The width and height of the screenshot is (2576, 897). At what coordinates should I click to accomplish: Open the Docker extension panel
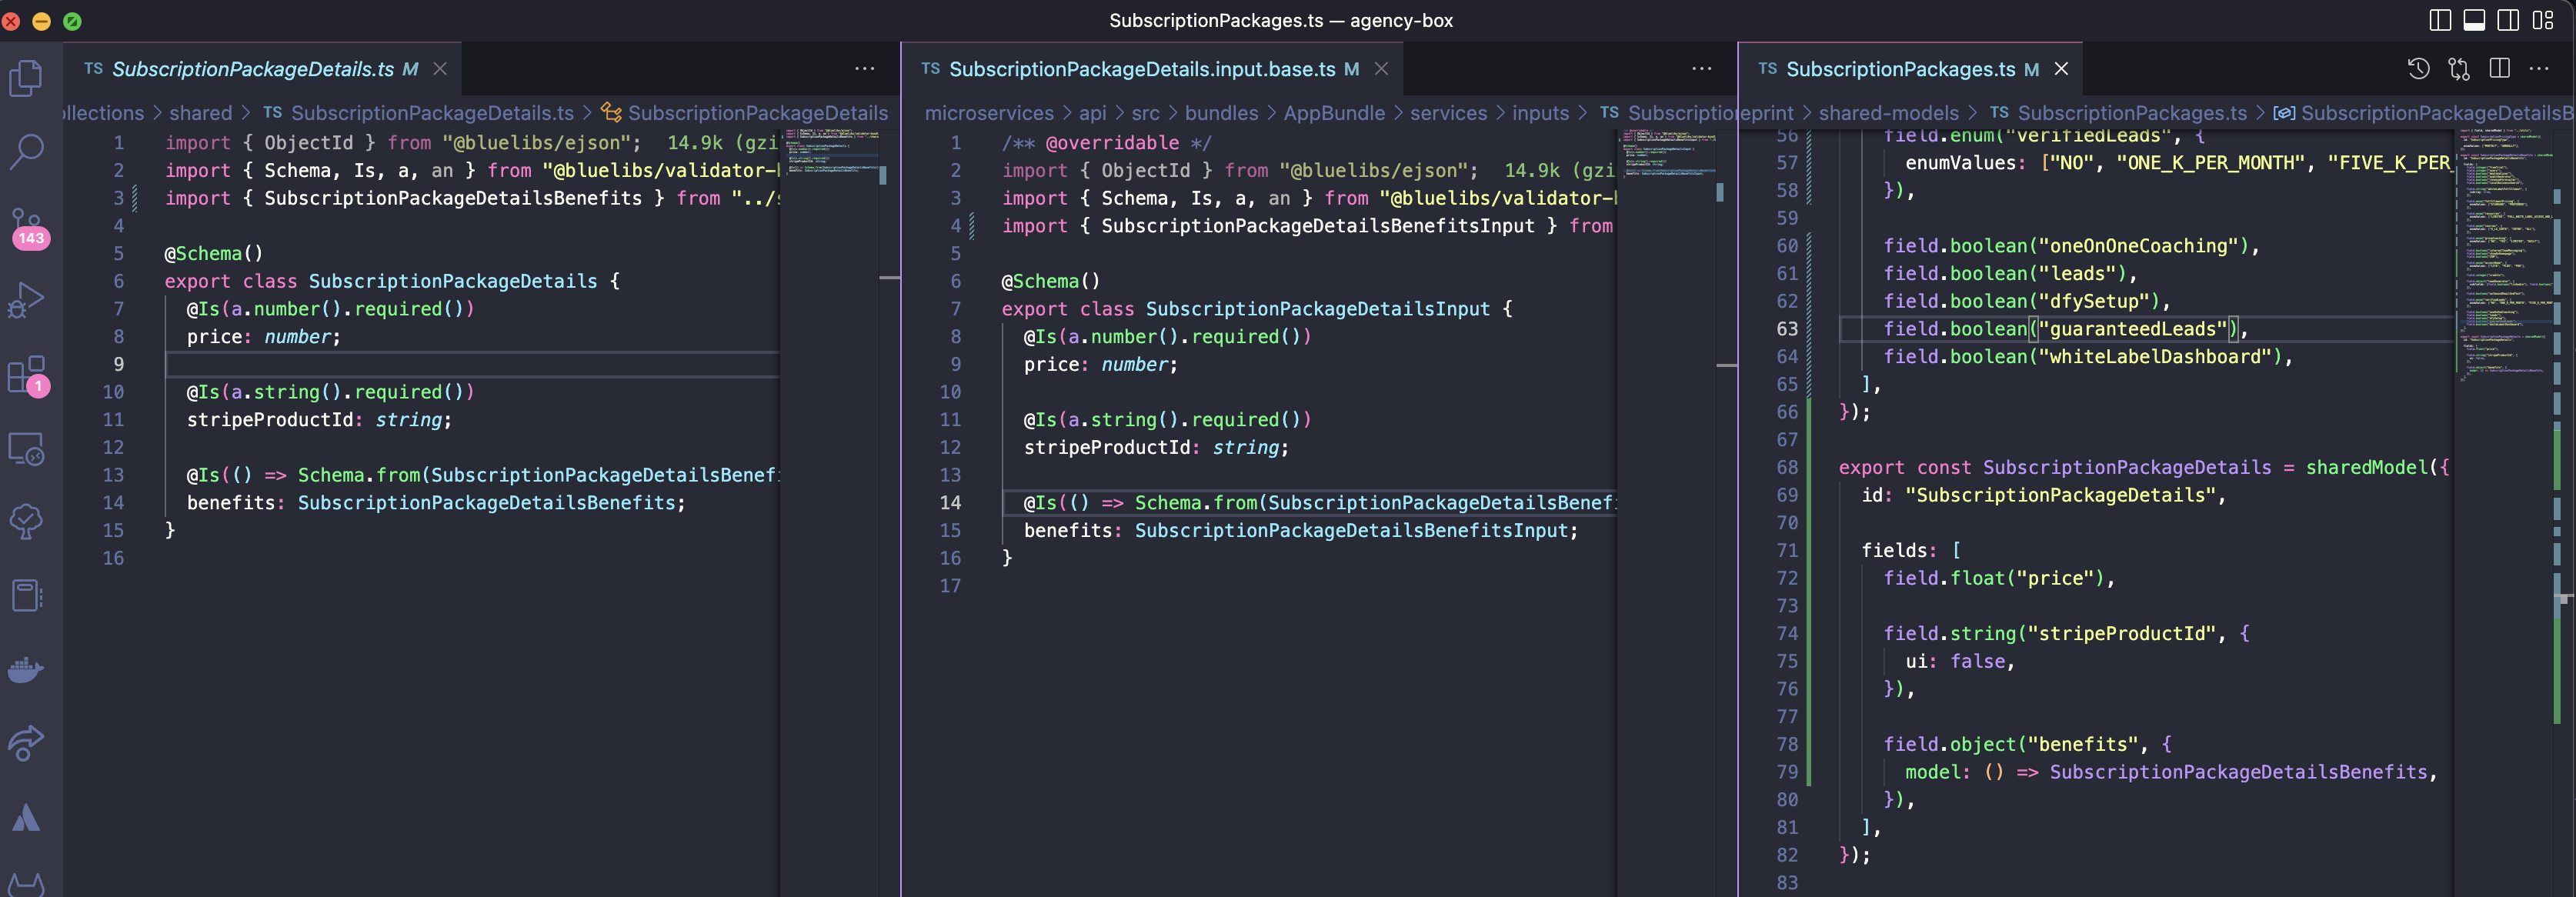click(25, 670)
